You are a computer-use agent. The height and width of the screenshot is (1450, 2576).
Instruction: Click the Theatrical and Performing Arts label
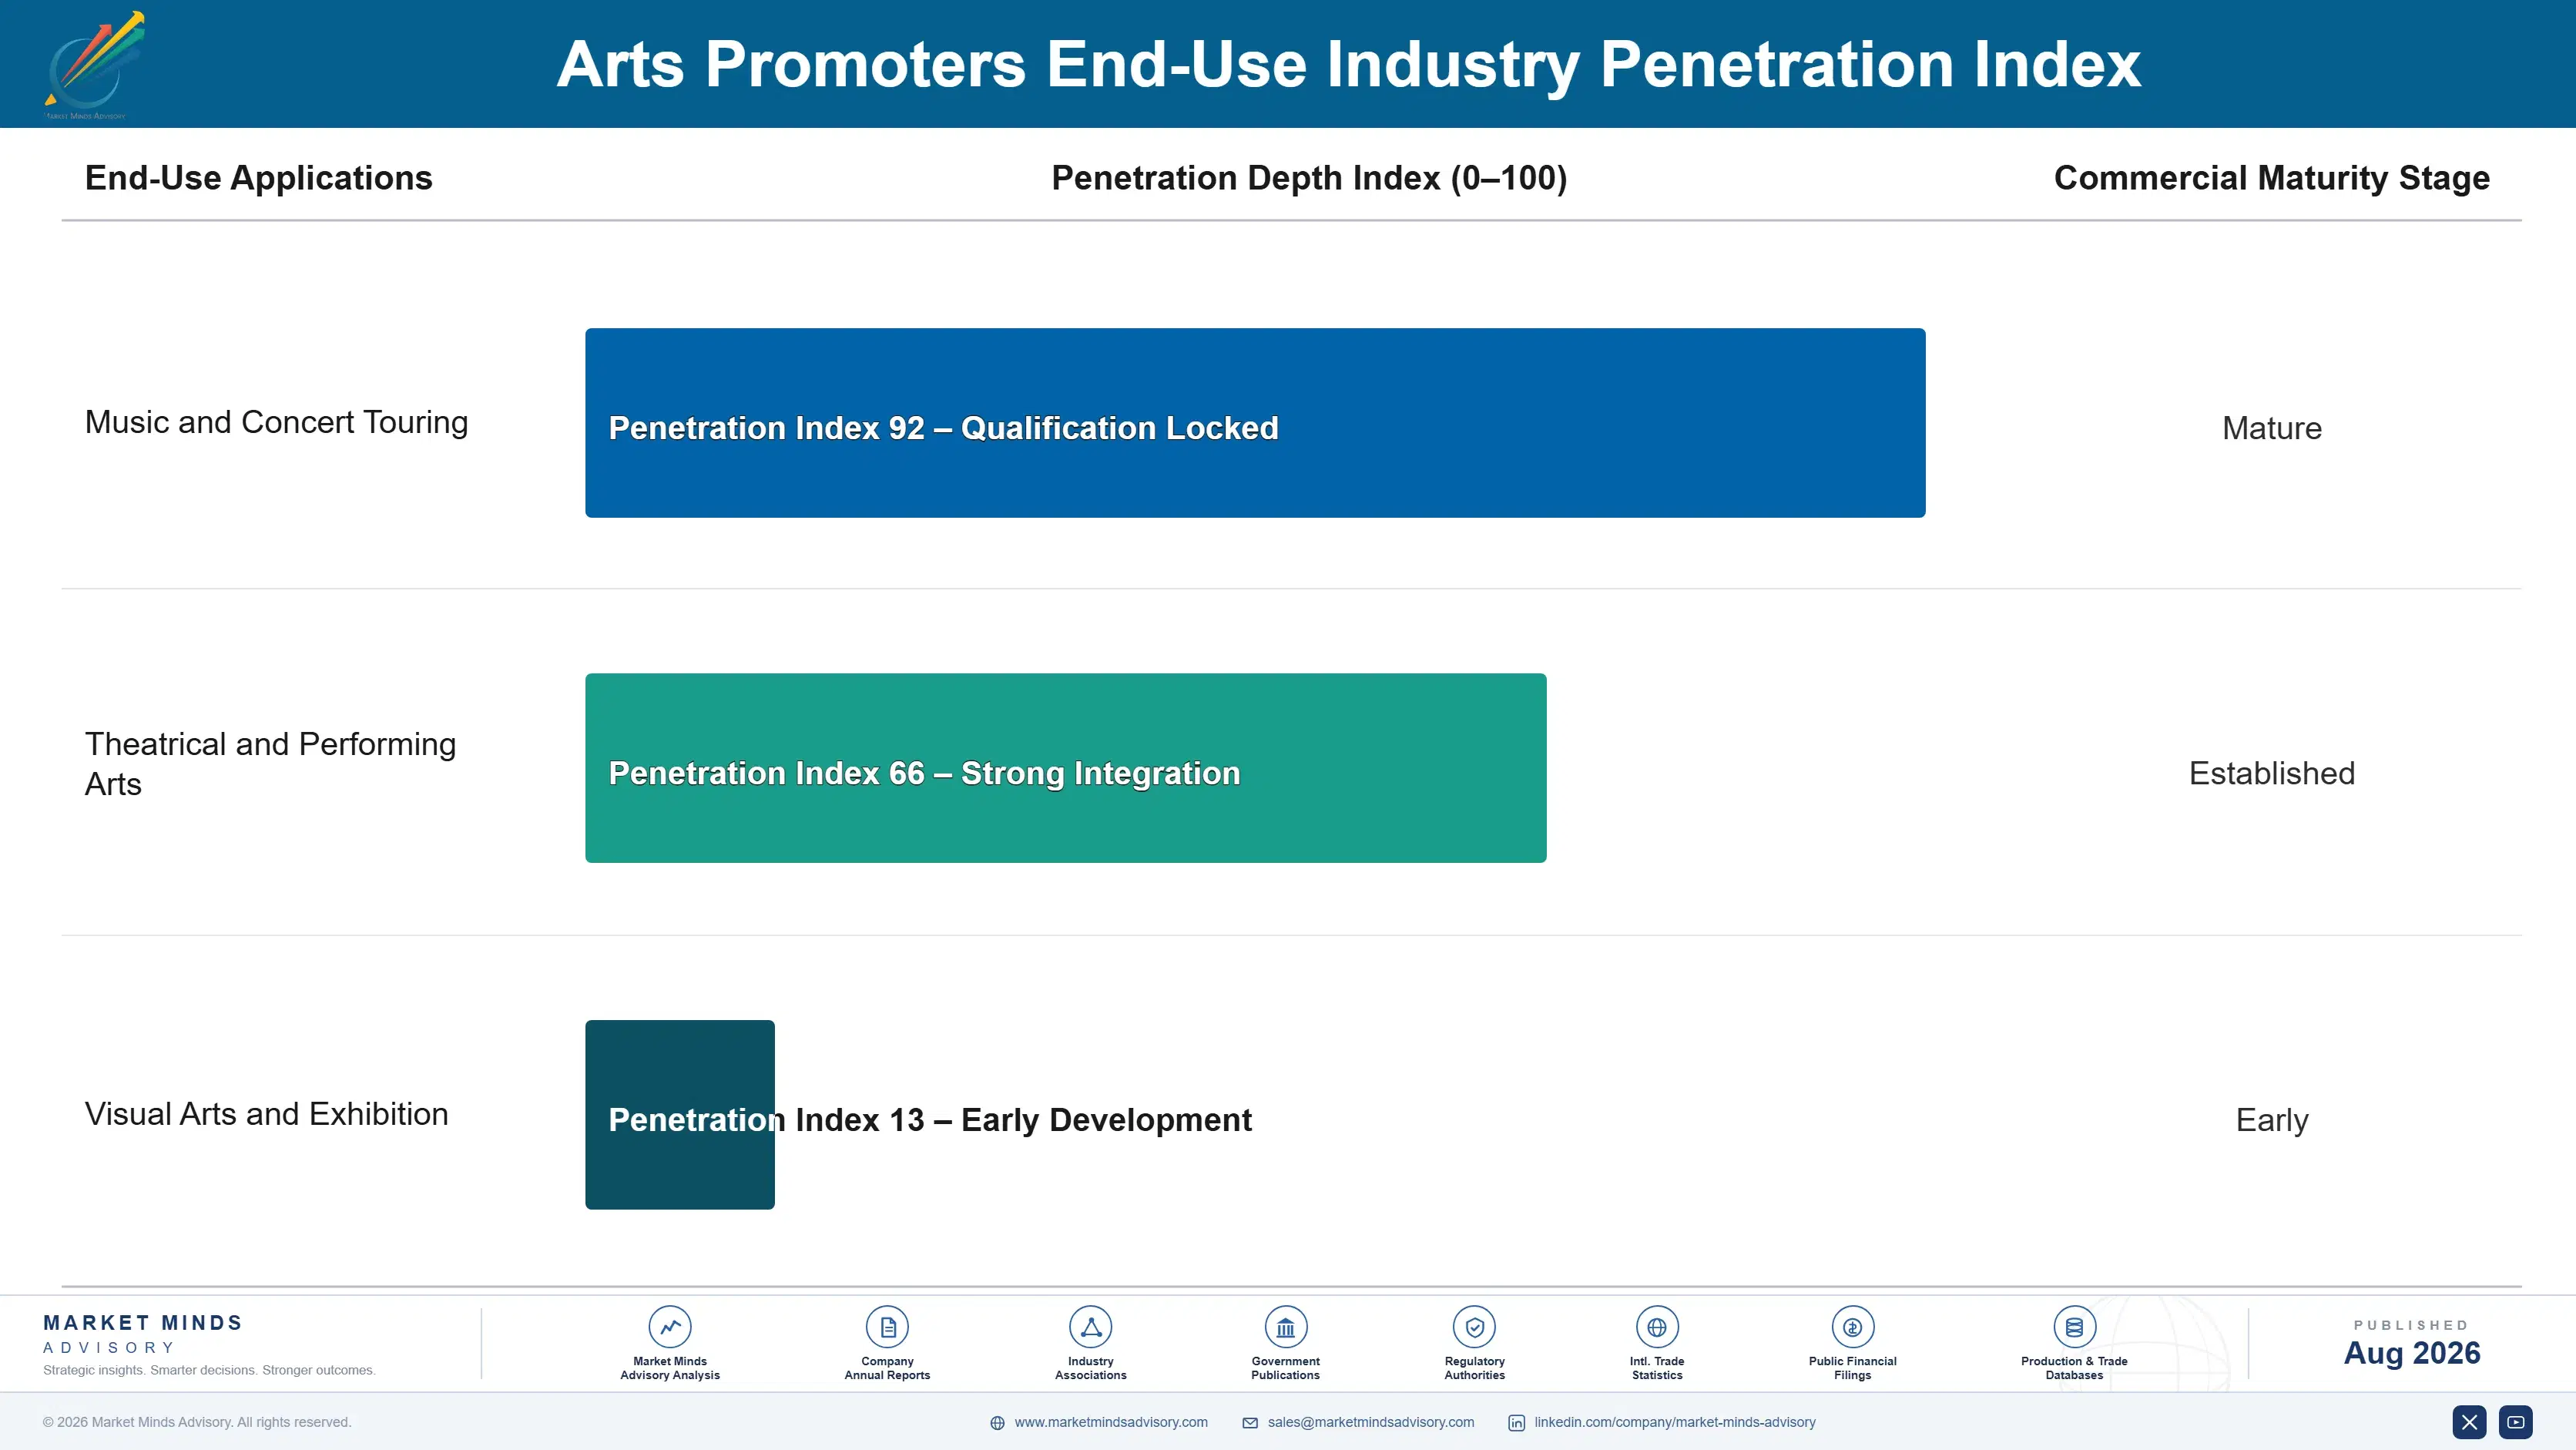pyautogui.click(x=270, y=764)
